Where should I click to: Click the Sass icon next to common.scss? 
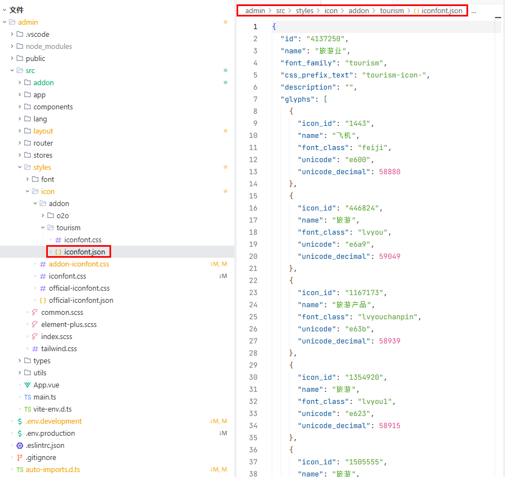click(35, 312)
